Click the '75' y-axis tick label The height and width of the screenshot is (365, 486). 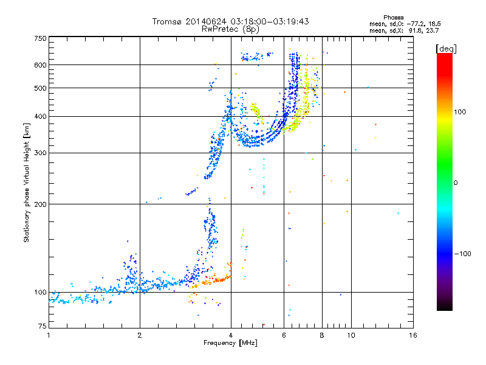click(x=43, y=326)
